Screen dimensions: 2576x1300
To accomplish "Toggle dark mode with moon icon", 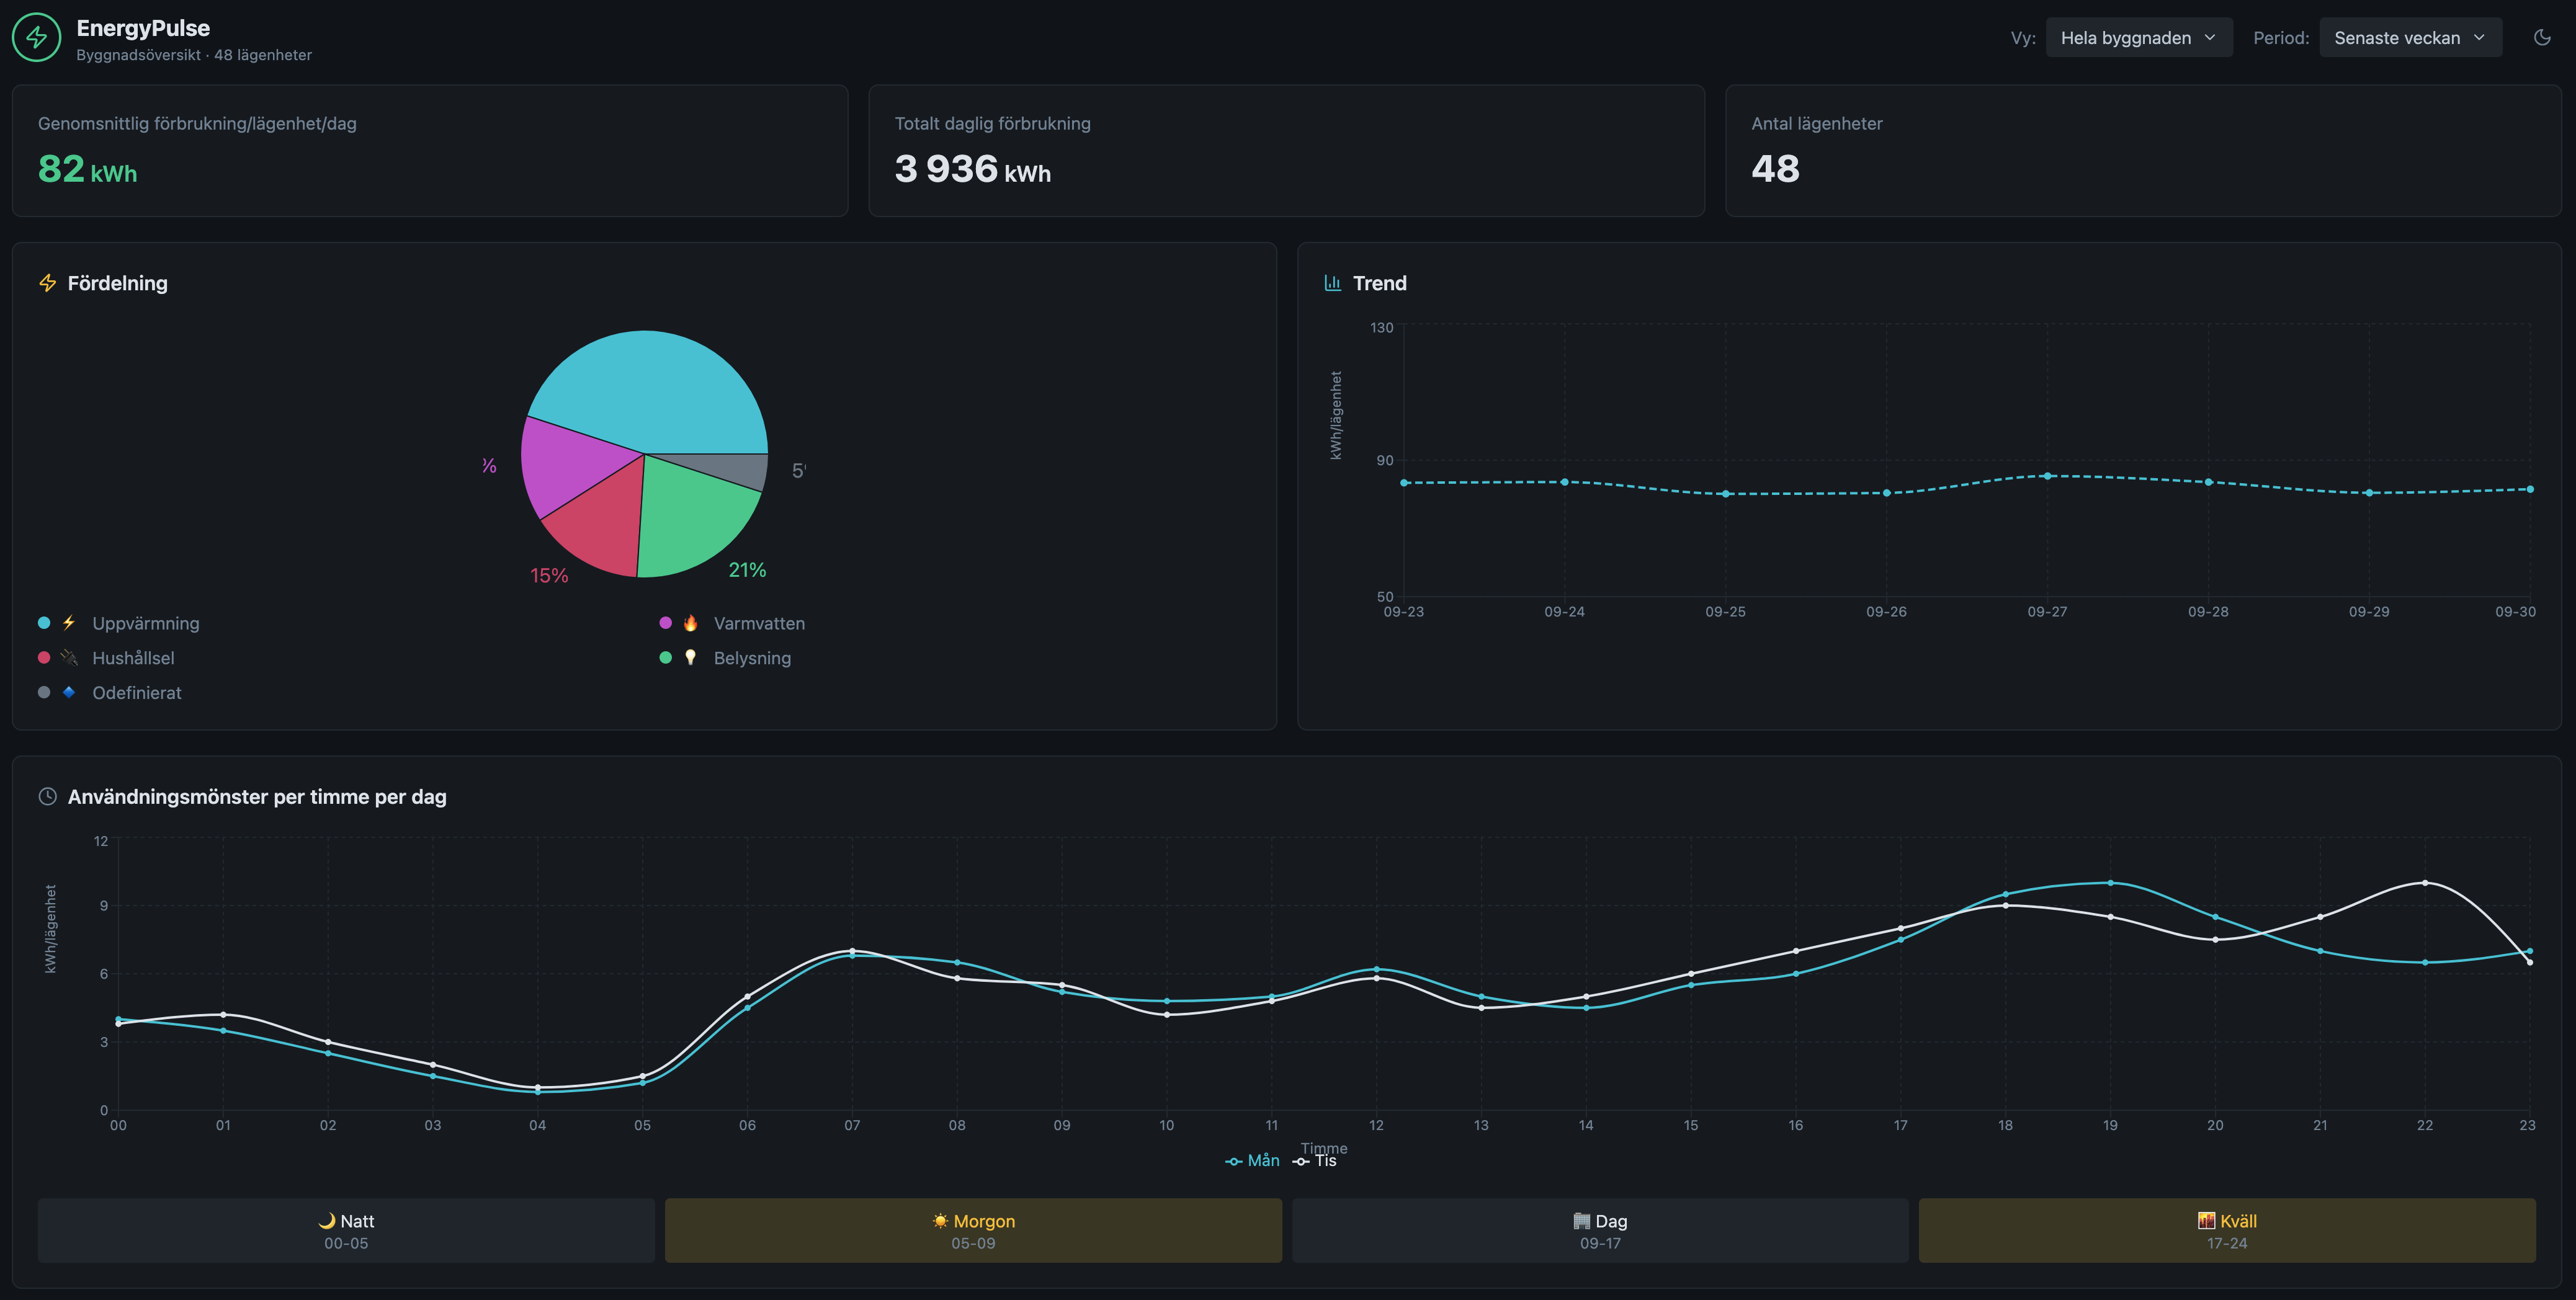I will click(2541, 38).
